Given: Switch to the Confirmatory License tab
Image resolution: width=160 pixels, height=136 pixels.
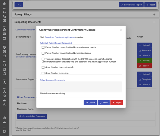Looking at the screenshot, I should click(26, 30).
